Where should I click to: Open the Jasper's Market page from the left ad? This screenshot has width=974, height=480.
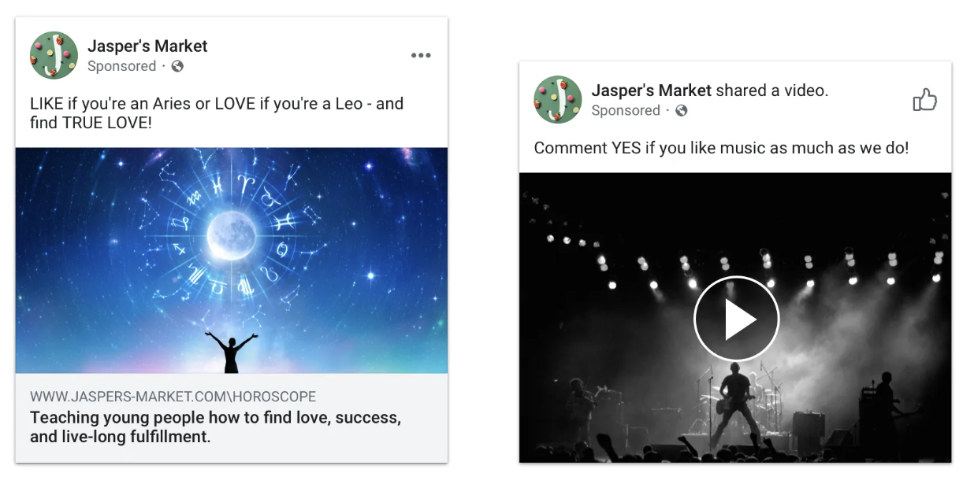147,46
